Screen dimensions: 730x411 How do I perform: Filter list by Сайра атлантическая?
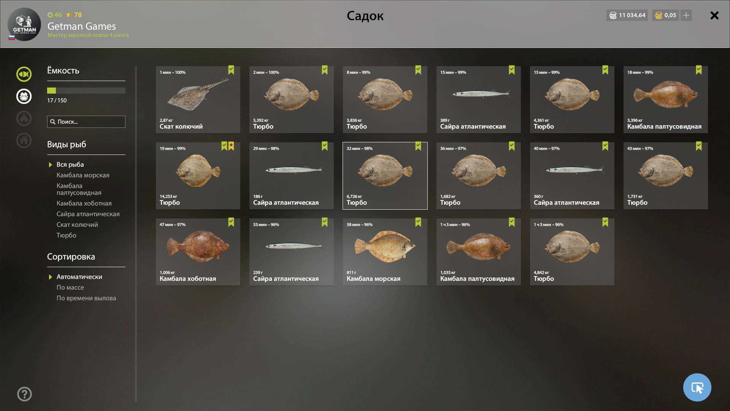[88, 214]
